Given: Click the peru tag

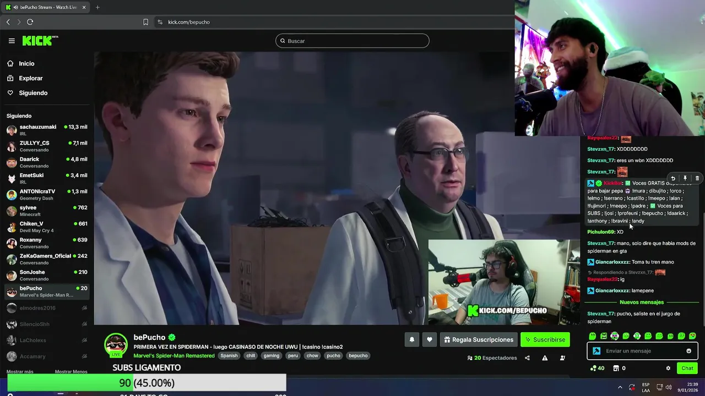Looking at the screenshot, I should 293,356.
